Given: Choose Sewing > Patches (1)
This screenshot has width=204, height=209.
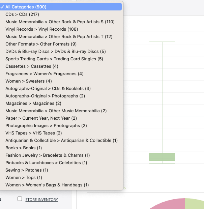Looking at the screenshot, I should pos(61,170).
